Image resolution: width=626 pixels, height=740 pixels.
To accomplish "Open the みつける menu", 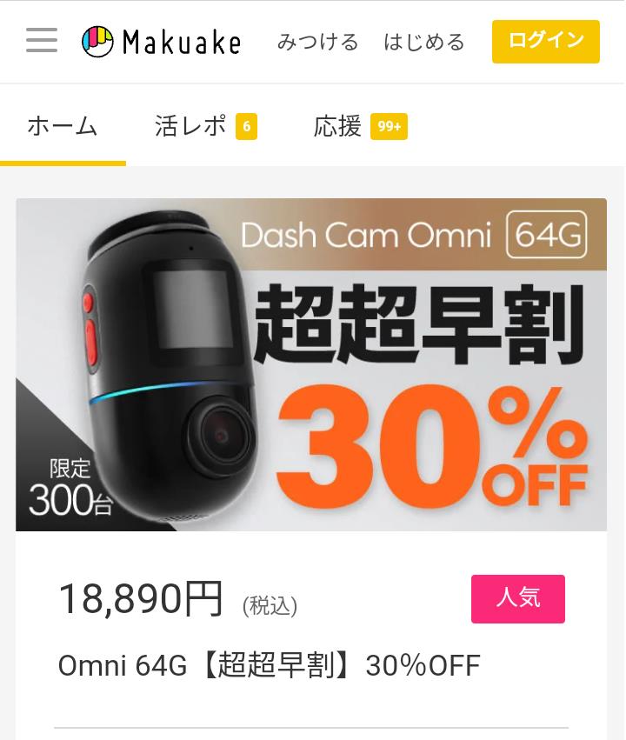I will [x=317, y=42].
